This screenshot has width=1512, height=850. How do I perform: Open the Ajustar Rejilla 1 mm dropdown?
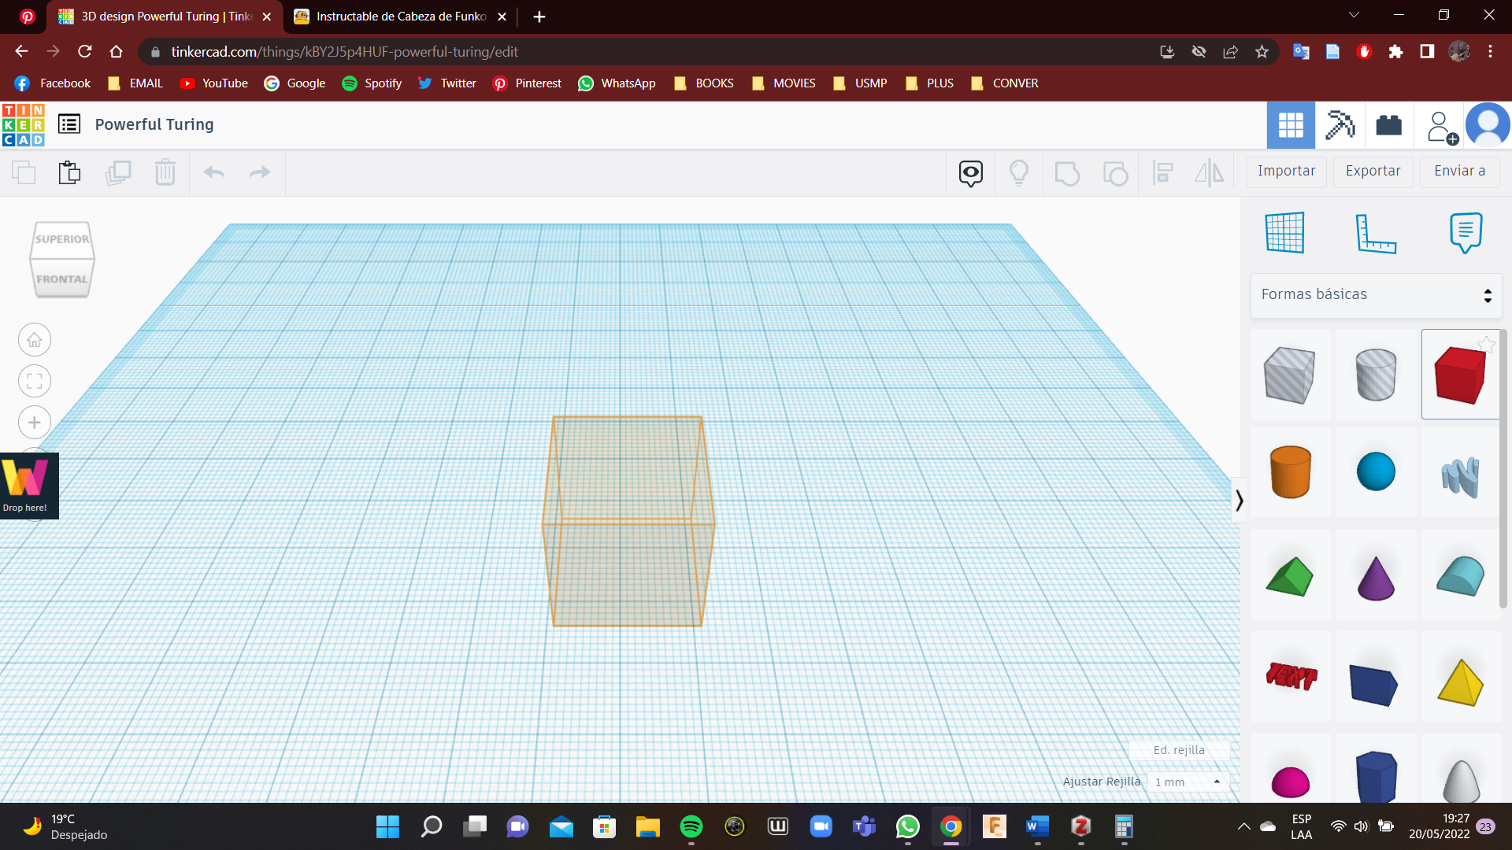[1188, 782]
